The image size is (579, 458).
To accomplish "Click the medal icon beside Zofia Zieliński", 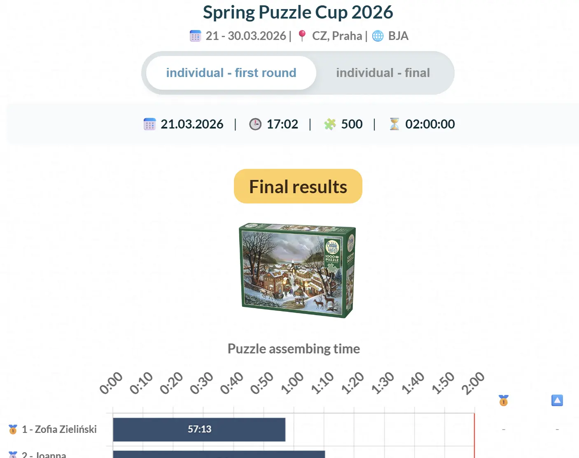I will pos(13,430).
